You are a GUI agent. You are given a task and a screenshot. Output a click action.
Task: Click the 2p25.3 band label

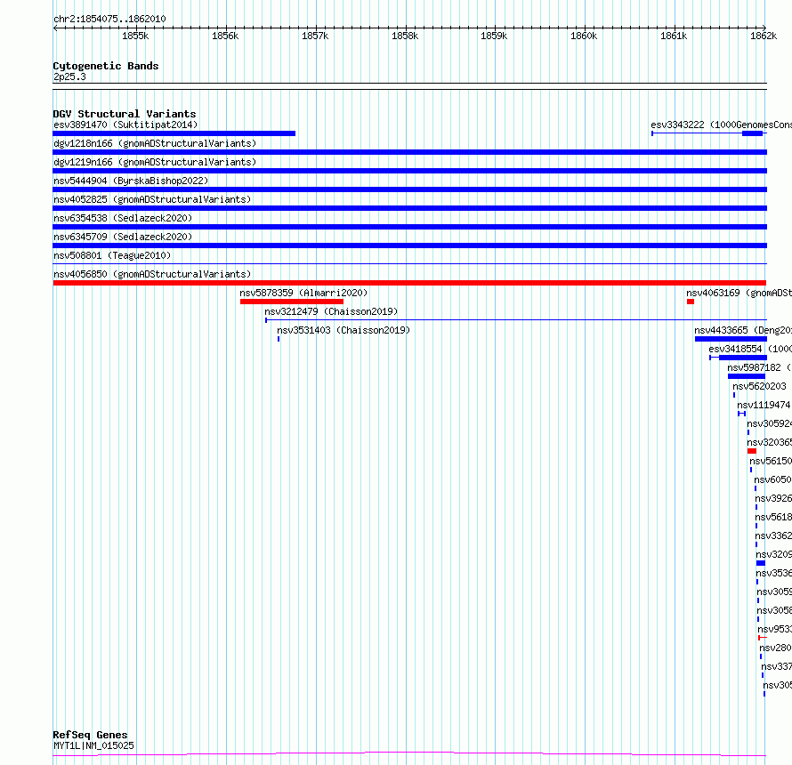point(69,76)
